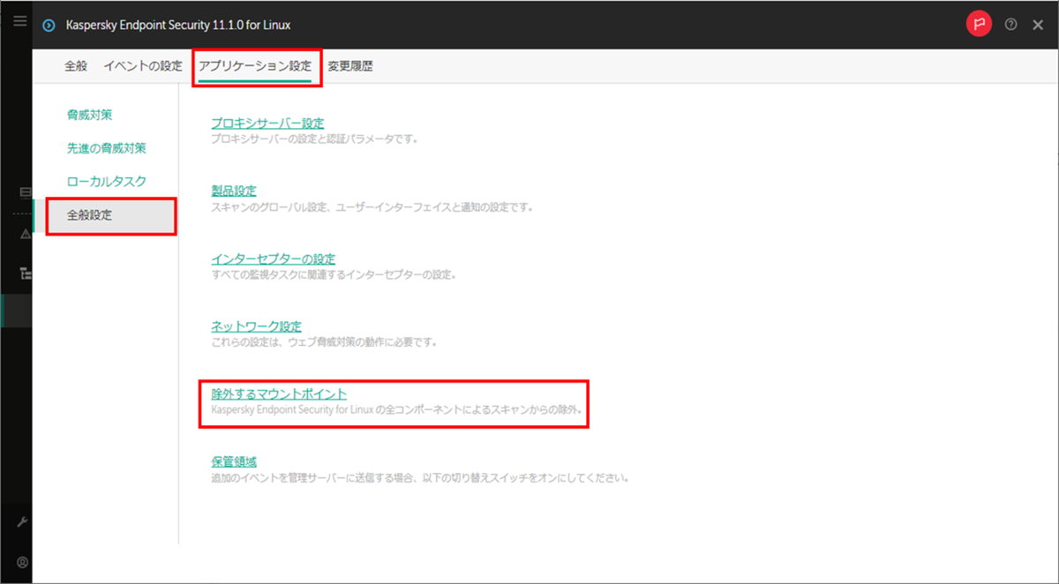Open the help question mark icon
The image size is (1059, 584).
1011,25
